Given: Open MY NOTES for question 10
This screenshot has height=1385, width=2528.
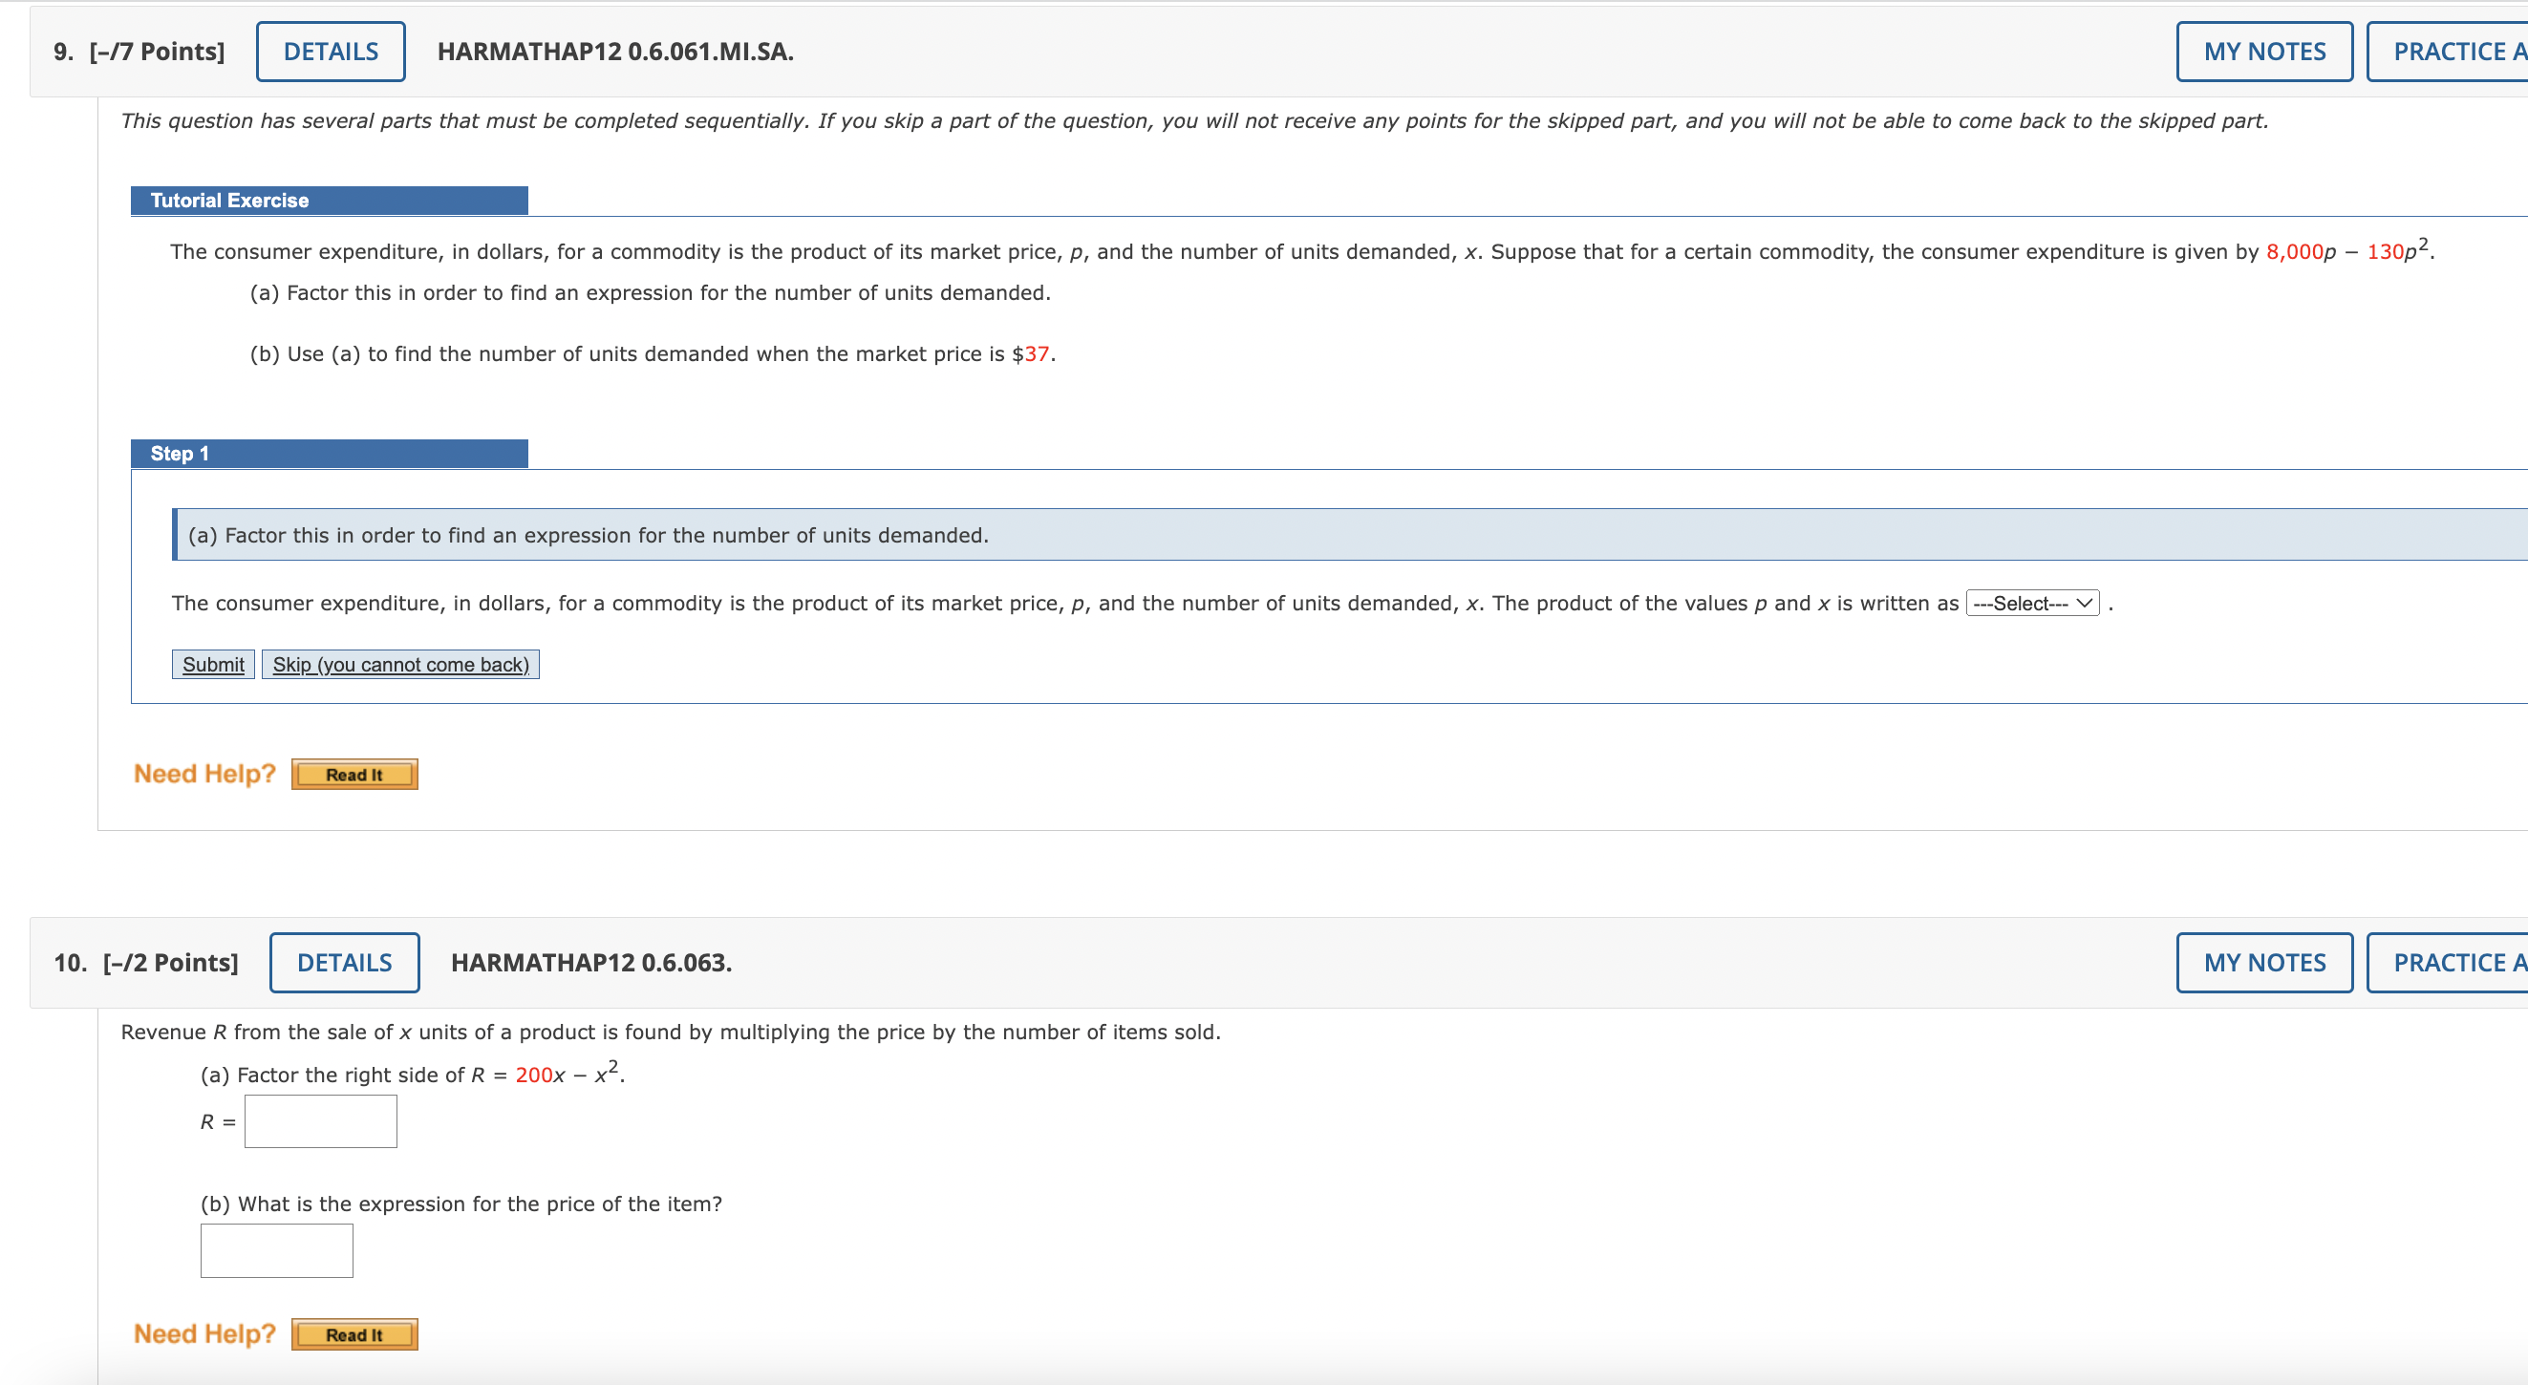Looking at the screenshot, I should coord(2263,962).
